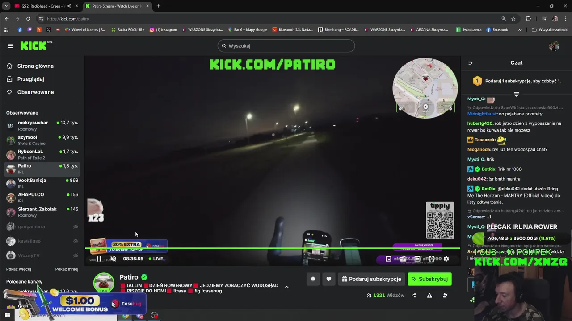Open Swiadczenia bookmark
This screenshot has width=572, height=321.
point(468,30)
